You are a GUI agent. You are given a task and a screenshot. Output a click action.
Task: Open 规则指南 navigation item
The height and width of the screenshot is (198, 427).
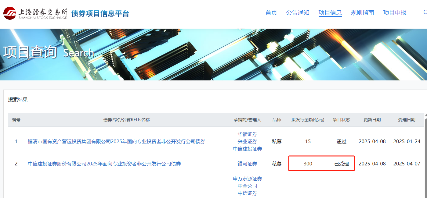[x=362, y=12]
